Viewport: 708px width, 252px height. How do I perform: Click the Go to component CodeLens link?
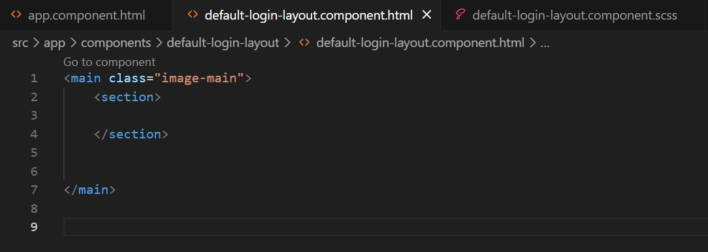[x=109, y=62]
